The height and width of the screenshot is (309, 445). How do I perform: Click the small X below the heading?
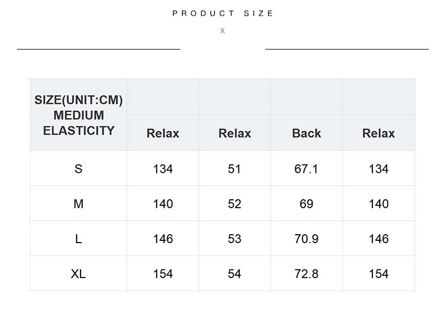(x=222, y=31)
